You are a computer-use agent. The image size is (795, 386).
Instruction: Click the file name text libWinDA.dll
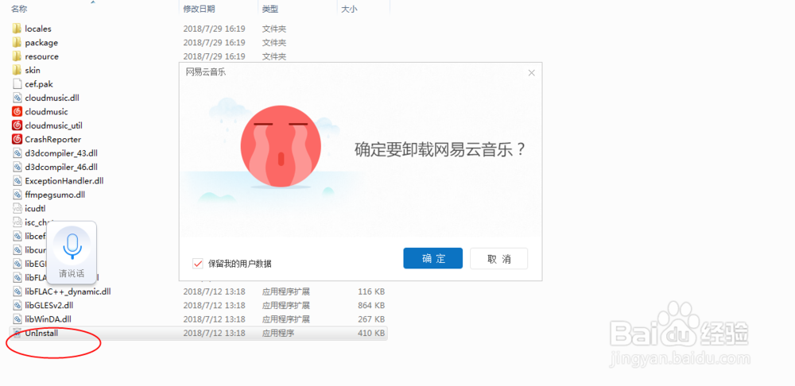coord(48,319)
